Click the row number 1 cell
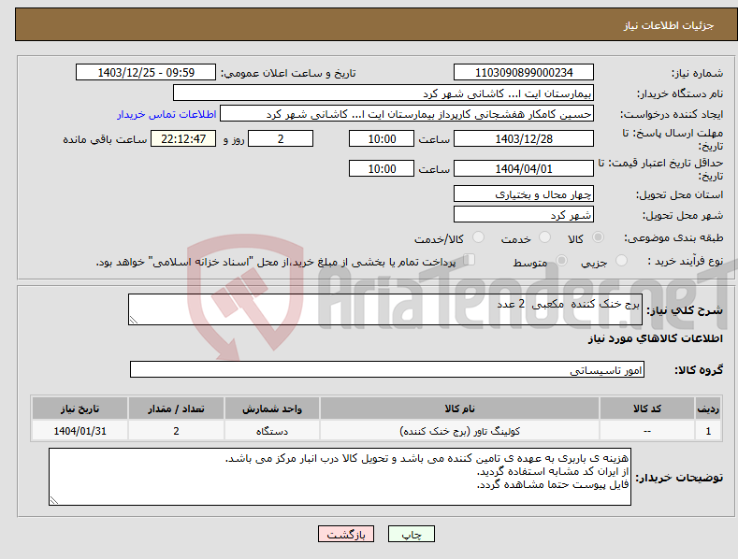 (708, 431)
